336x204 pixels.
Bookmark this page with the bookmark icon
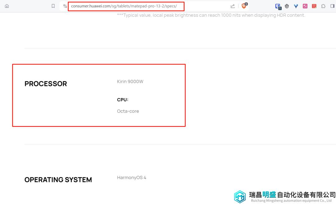(53, 6)
